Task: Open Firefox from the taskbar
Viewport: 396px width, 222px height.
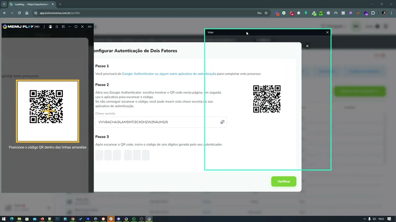Action: coord(42,219)
